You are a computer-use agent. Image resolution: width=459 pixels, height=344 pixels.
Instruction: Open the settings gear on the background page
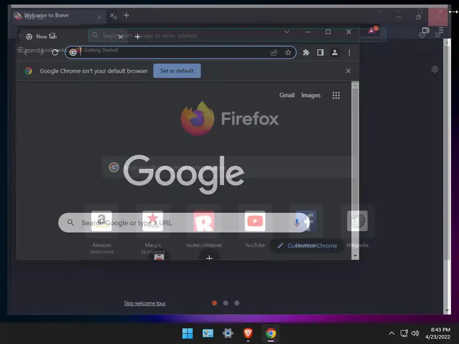tap(434, 69)
